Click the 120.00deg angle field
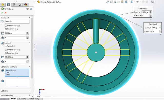The height and width of the screenshot is (100, 164). click(x=15, y=57)
